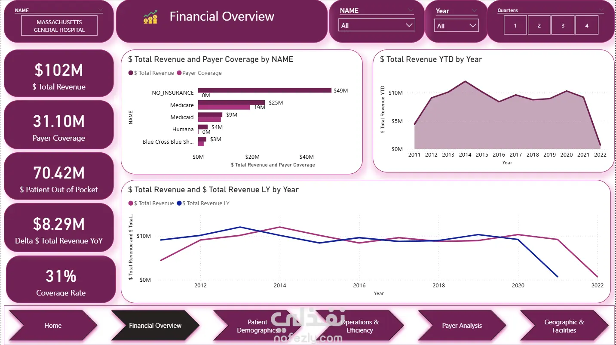Select quarter 4 button
This screenshot has height=345, width=616.
[587, 25]
